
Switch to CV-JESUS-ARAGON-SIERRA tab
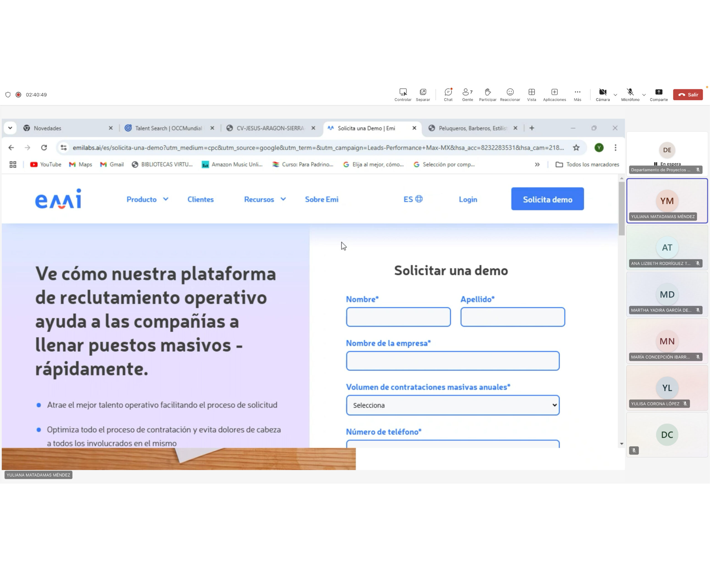click(270, 128)
